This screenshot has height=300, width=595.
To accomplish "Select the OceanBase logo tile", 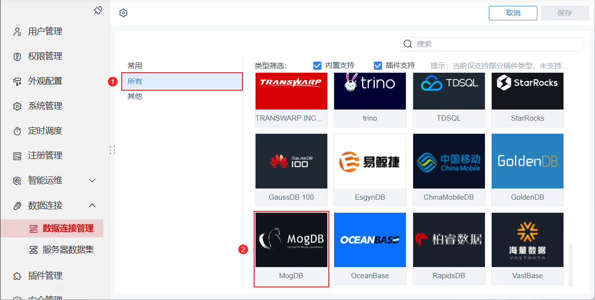I will pyautogui.click(x=370, y=240).
